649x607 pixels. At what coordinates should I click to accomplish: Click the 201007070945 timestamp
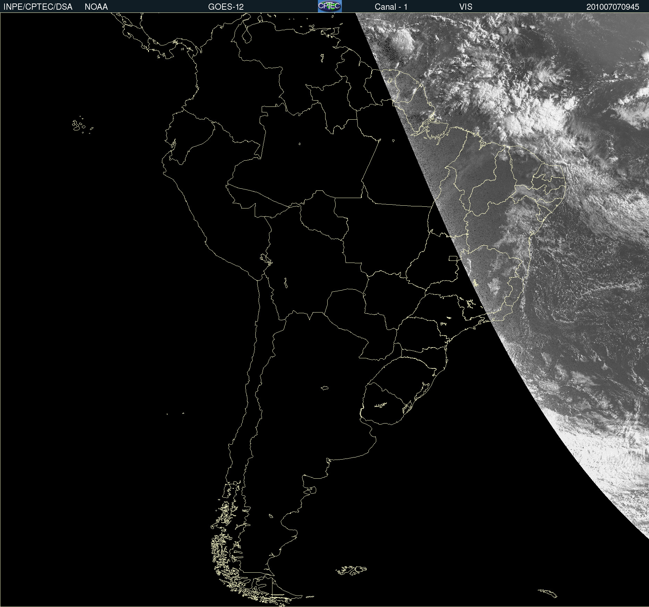point(613,7)
